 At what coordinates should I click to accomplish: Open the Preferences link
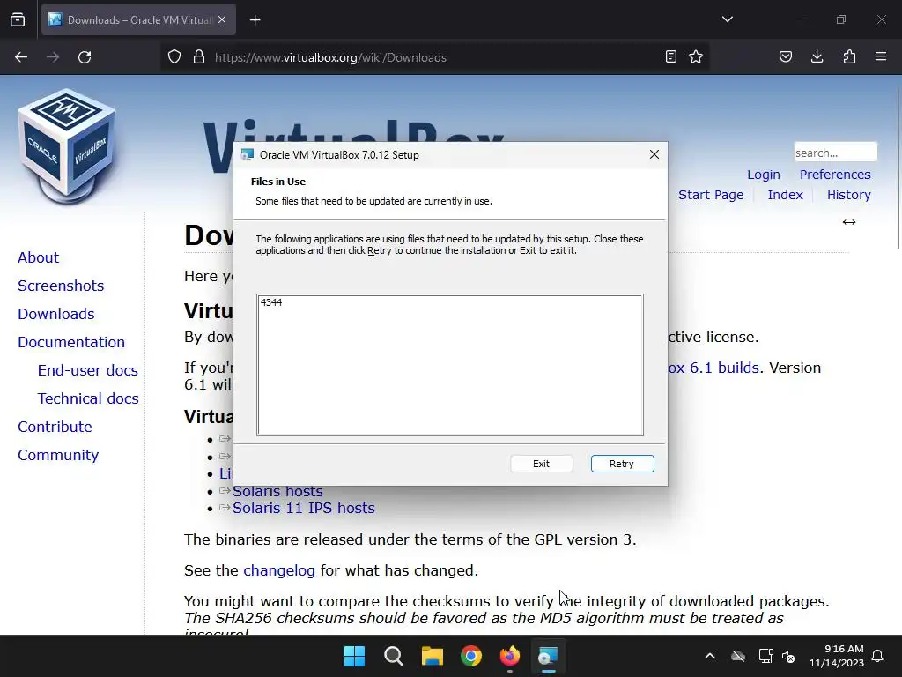(835, 175)
